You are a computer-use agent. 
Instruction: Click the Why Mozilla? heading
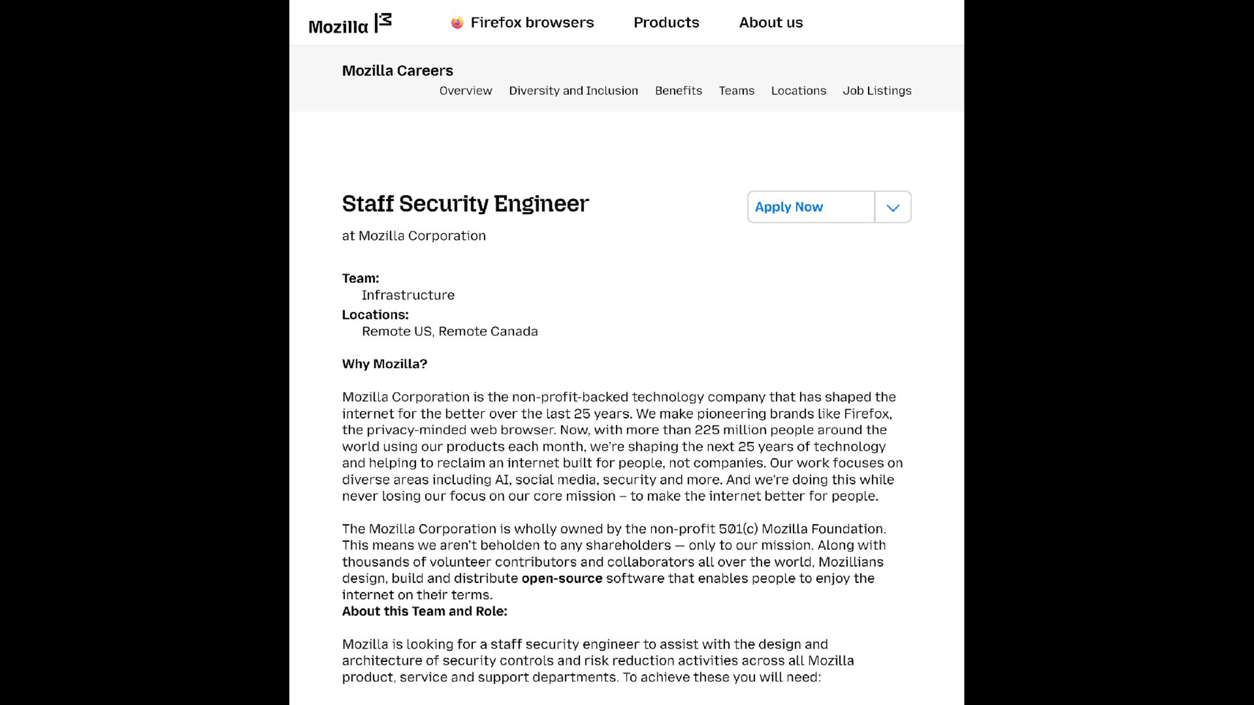click(384, 364)
